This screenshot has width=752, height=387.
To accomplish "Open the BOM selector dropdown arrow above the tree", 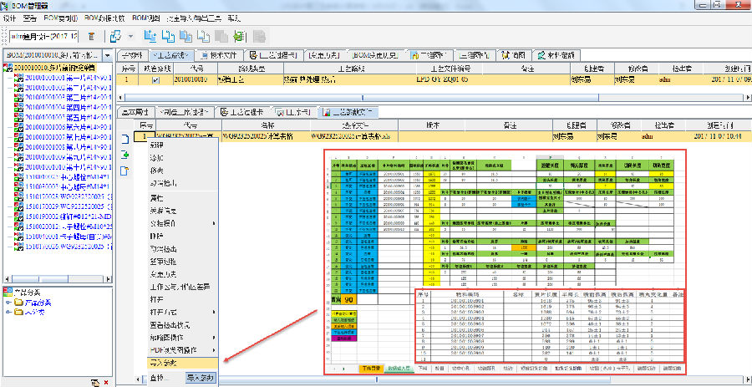I will (x=108, y=55).
